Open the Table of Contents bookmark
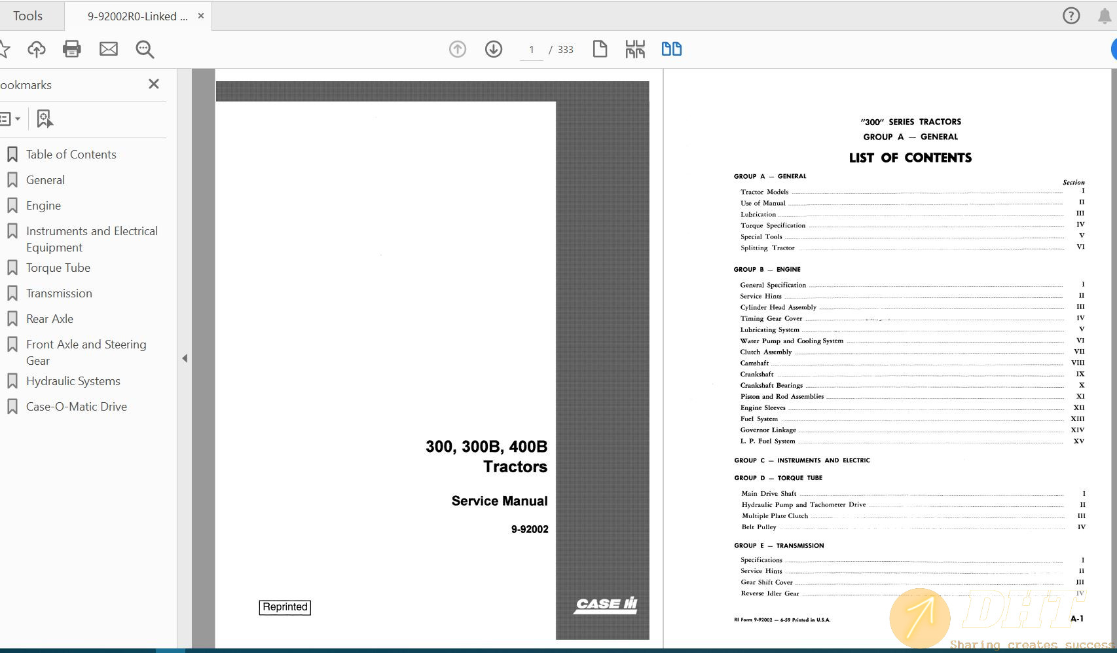This screenshot has height=653, width=1117. click(71, 154)
